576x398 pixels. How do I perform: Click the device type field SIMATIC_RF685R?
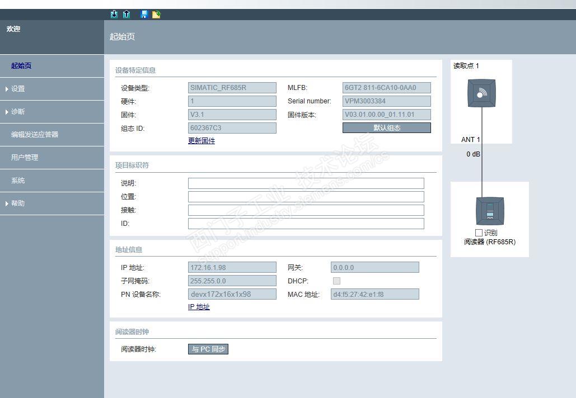232,88
